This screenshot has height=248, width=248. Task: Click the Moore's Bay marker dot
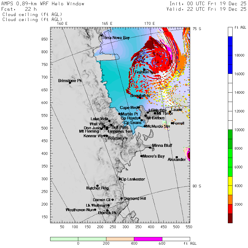[141, 156]
